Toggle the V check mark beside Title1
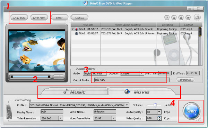This screenshot has height=128, width=208. click(x=72, y=29)
